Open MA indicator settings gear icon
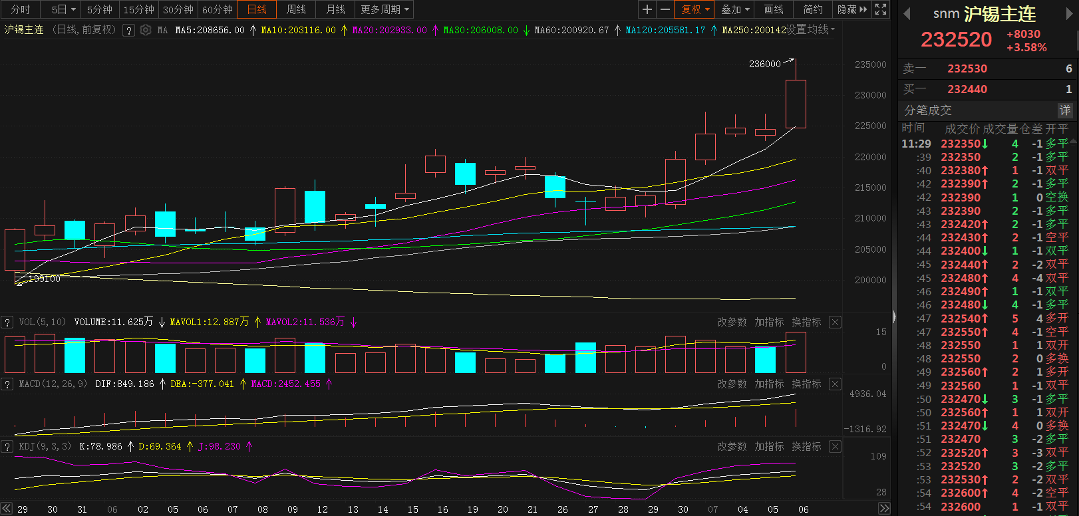This screenshot has width=1079, height=516. pos(145,30)
